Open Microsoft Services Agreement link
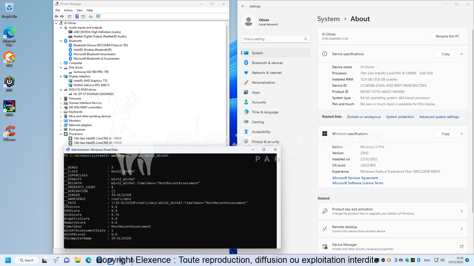The image size is (474, 266). pos(355,178)
